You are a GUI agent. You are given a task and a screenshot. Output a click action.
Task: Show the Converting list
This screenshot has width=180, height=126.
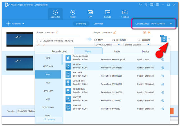click(x=81, y=24)
